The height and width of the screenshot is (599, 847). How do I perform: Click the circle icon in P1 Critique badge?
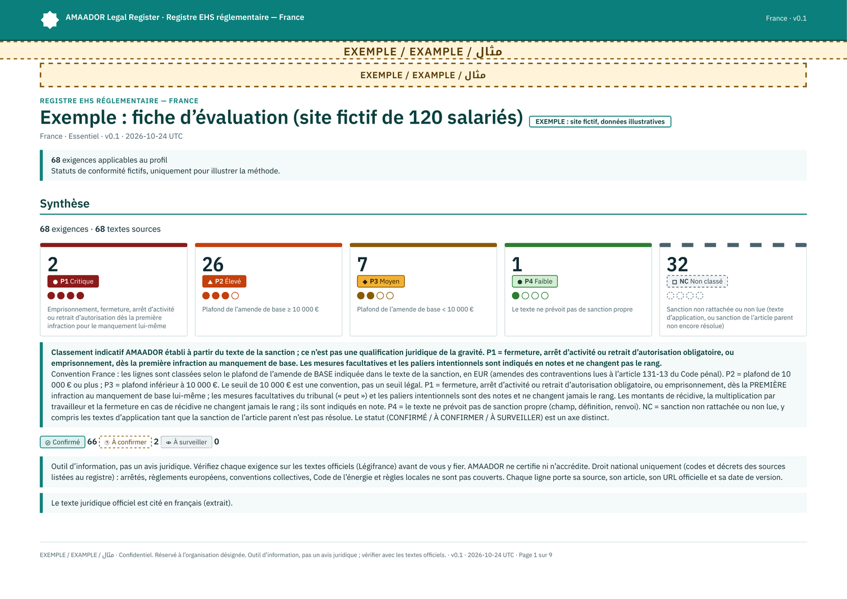click(x=55, y=282)
